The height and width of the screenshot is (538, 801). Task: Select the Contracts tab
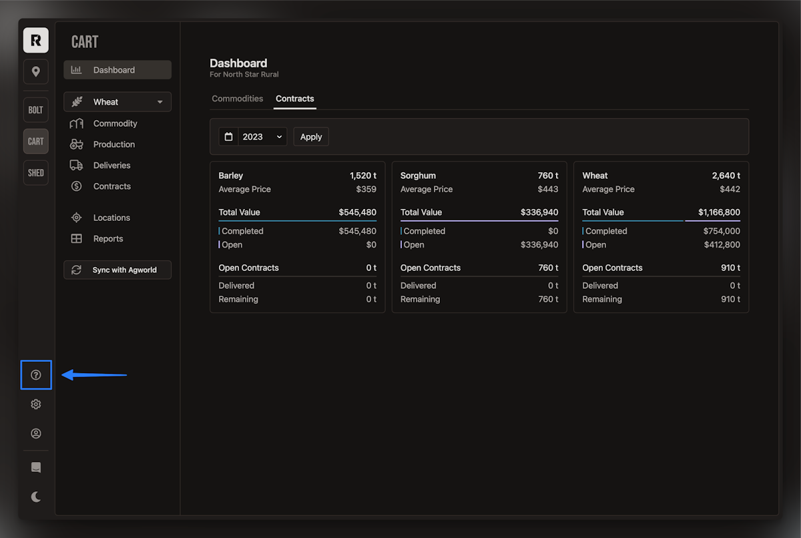point(295,99)
